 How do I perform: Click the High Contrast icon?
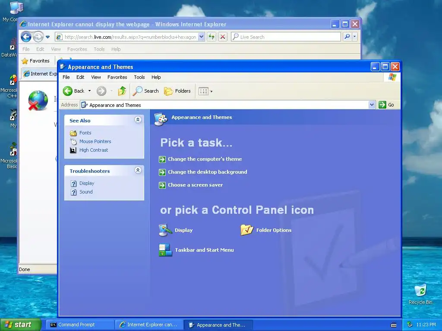pyautogui.click(x=73, y=150)
